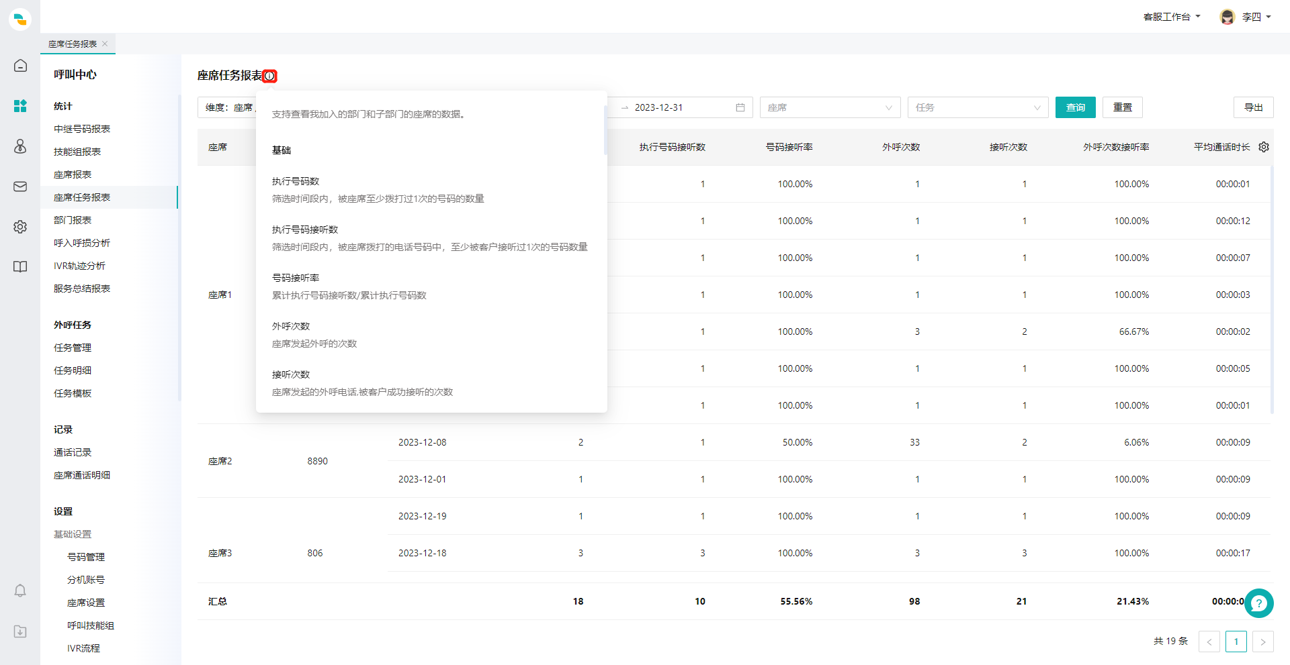Open 部门报表 in sidebar
This screenshot has height=665, width=1290.
(x=73, y=220)
